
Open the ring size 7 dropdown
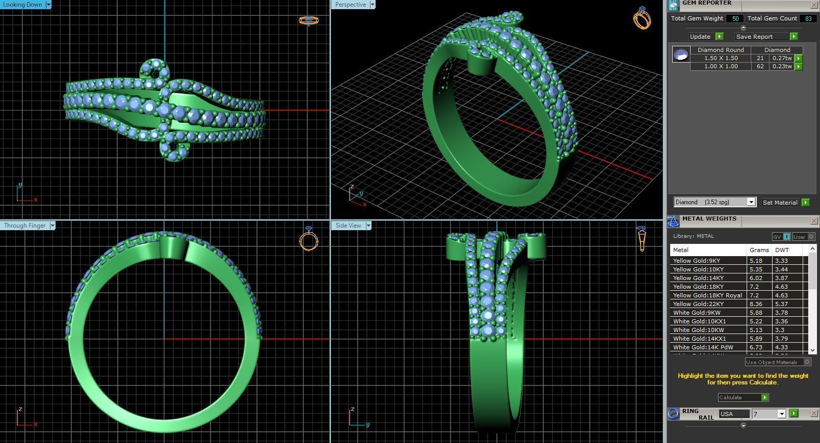pyautogui.click(x=781, y=414)
